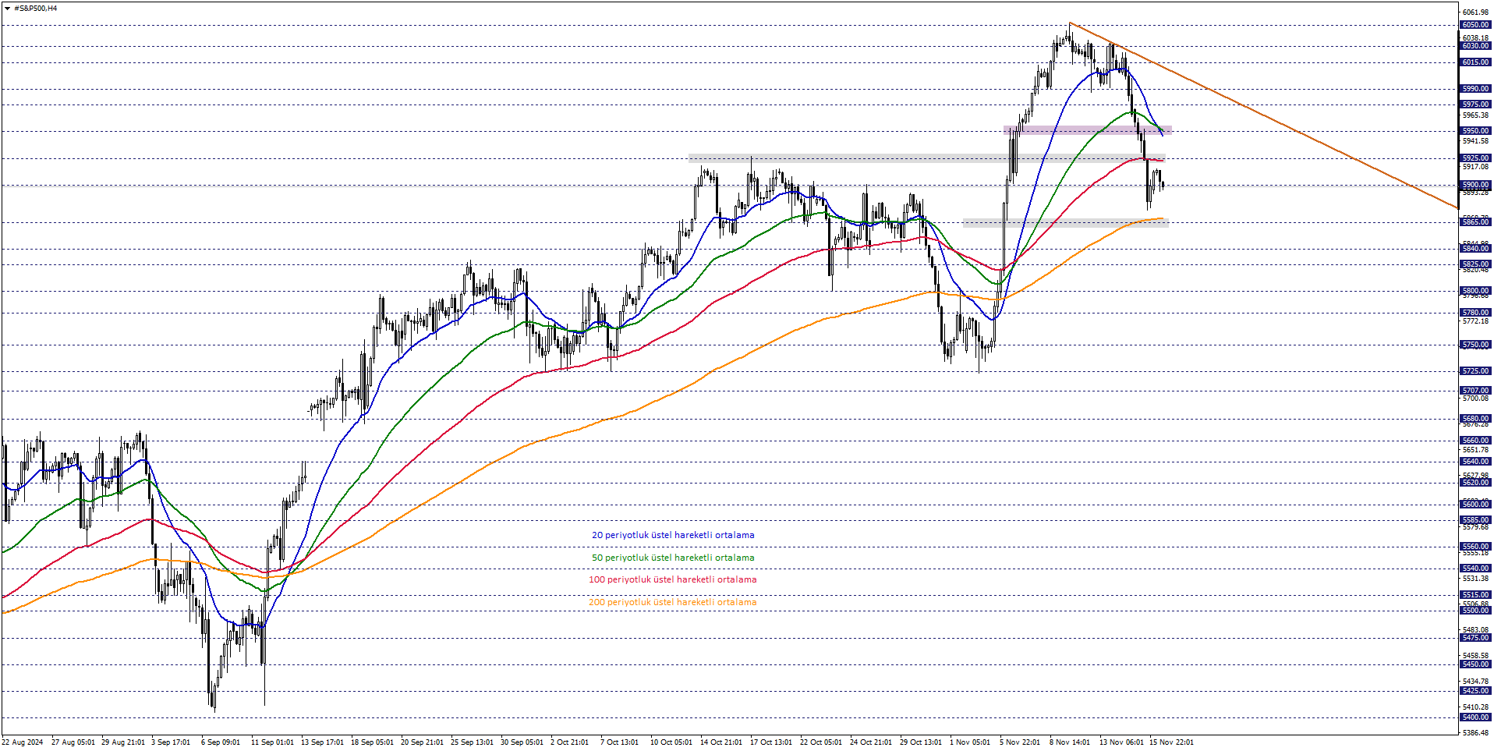Image resolution: width=1494 pixels, height=751 pixels.
Task: Click the 5660.00 price level label
Action: coord(1475,441)
